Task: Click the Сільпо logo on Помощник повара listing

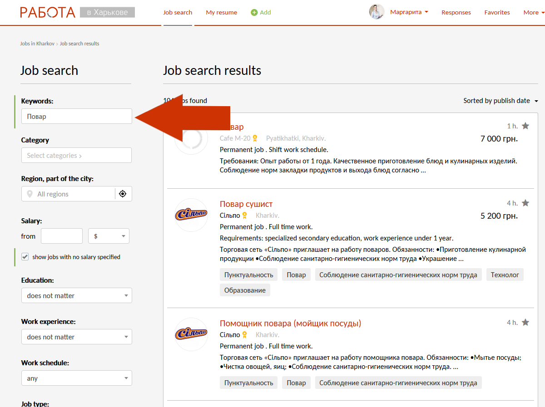Action: tap(191, 334)
